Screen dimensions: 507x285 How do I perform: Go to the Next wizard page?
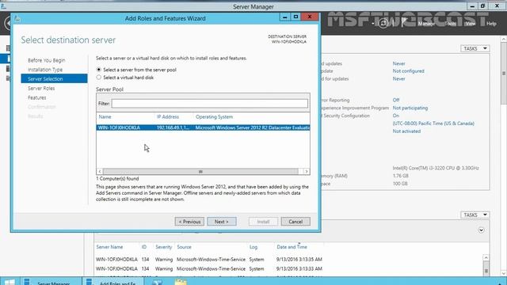[222, 222]
